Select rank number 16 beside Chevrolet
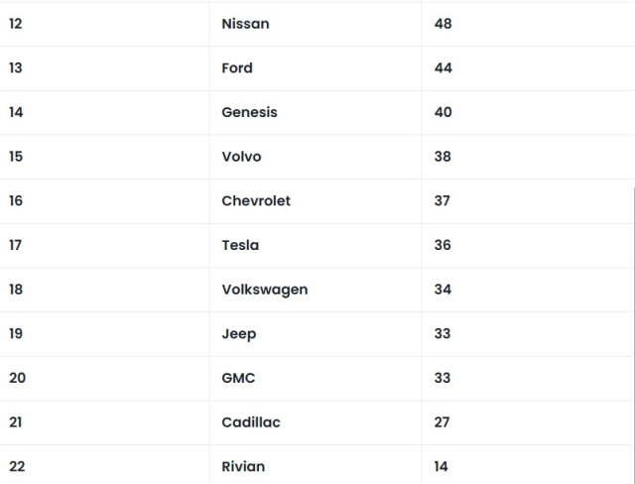Image resolution: width=635 pixels, height=484 pixels. pos(16,200)
